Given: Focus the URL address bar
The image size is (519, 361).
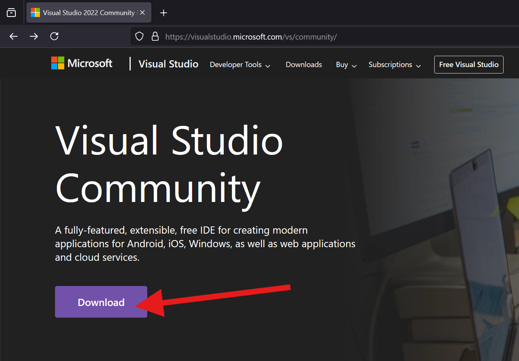Looking at the screenshot, I should click(325, 37).
